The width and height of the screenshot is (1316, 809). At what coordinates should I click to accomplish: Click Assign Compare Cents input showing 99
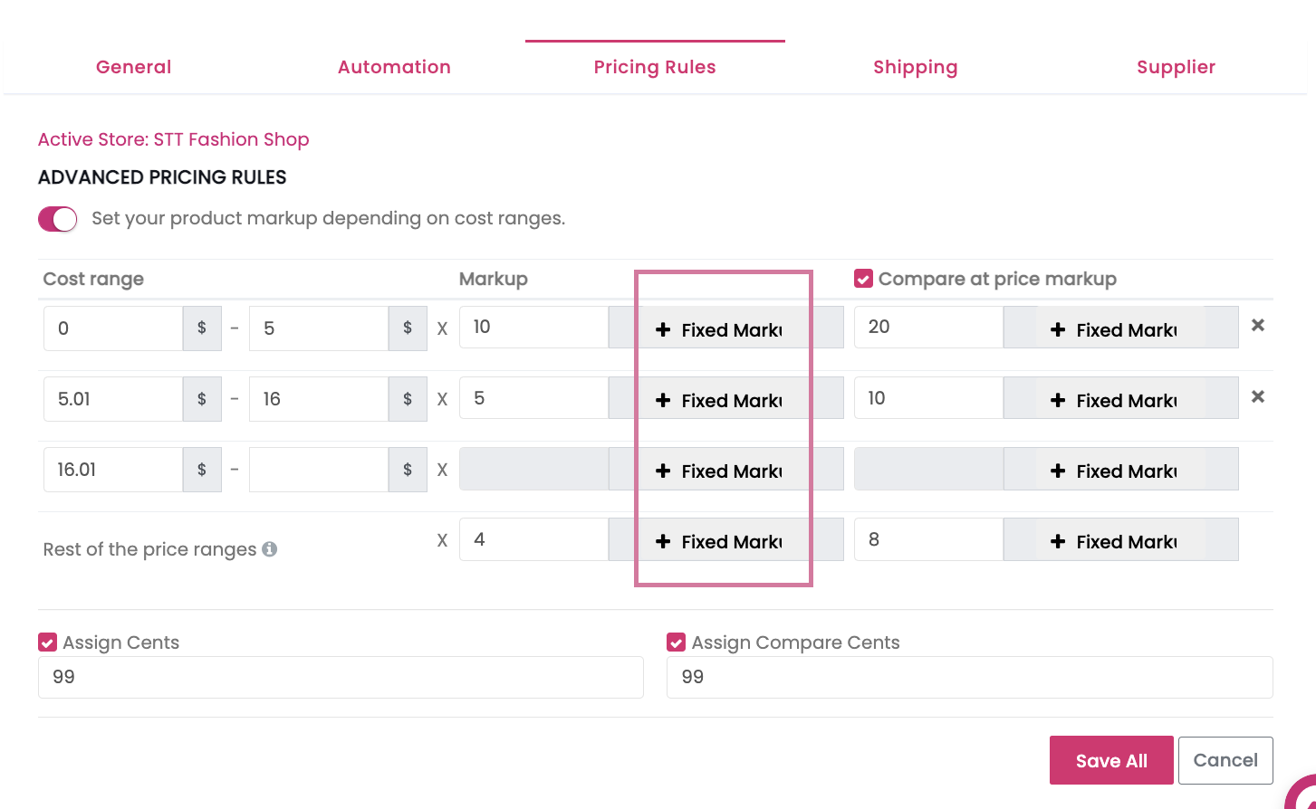coord(970,677)
